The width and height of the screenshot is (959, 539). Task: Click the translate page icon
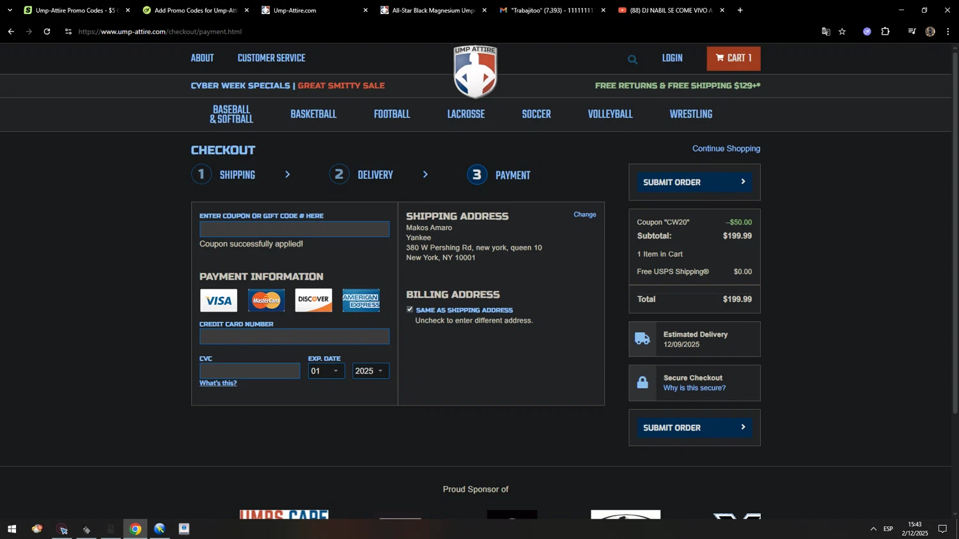click(825, 31)
